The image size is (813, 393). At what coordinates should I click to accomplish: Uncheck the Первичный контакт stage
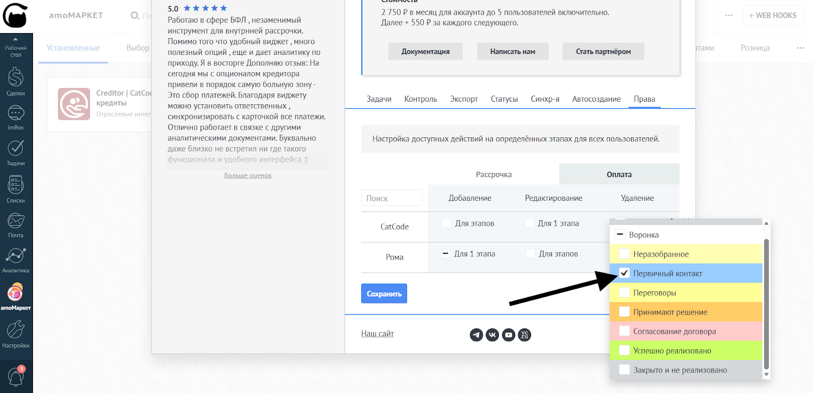point(624,274)
